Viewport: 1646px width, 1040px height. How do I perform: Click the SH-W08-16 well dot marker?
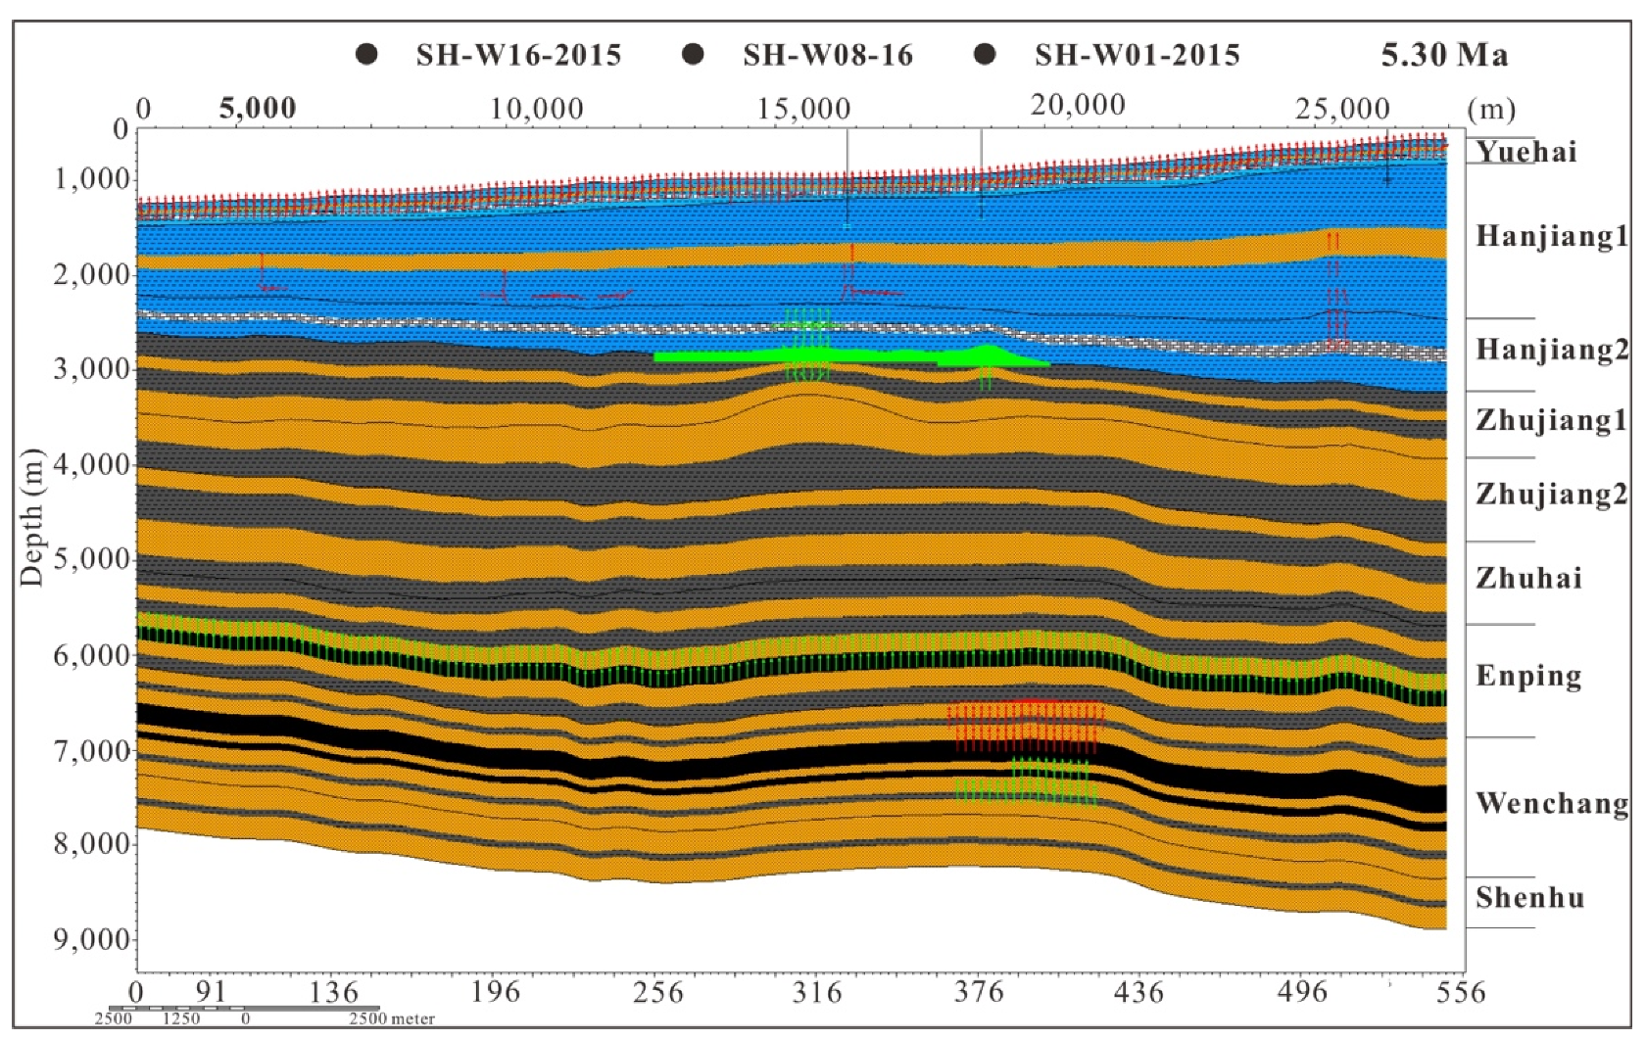693,54
